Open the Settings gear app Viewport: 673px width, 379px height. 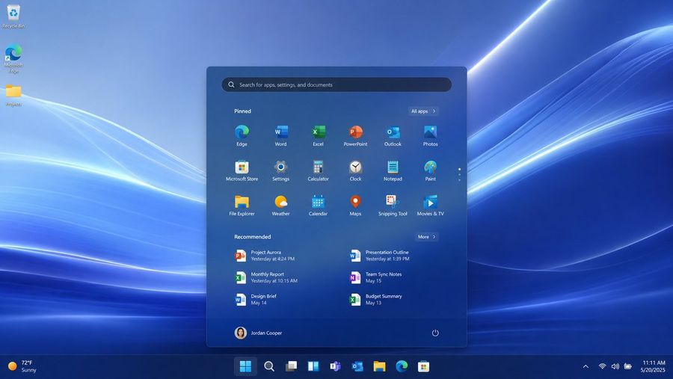[280, 170]
